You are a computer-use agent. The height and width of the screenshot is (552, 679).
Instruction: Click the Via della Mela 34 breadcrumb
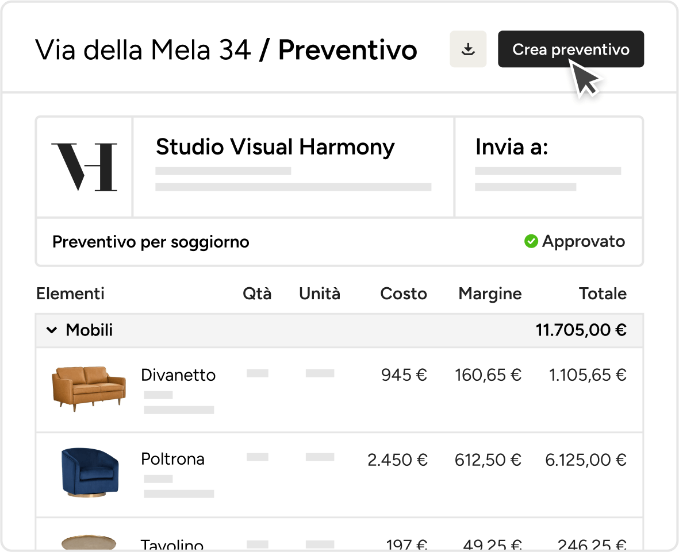[143, 49]
